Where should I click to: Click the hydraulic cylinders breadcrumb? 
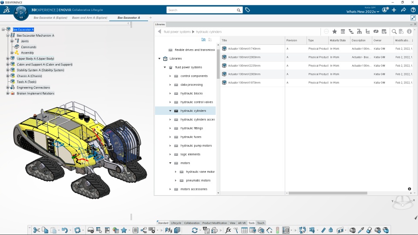(x=209, y=32)
